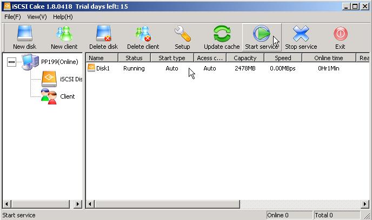Click the disk list scrollbar left arrow
Image resolution: width=372 pixels, height=220 pixels.
[90, 204]
